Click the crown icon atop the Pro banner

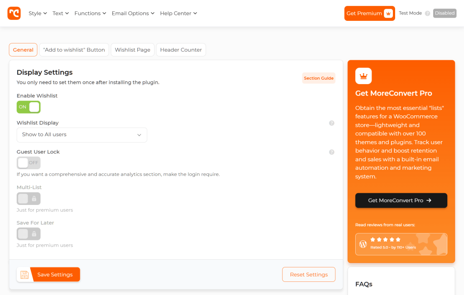[x=363, y=76]
